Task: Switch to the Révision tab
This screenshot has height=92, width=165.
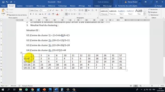Action: click(73, 6)
